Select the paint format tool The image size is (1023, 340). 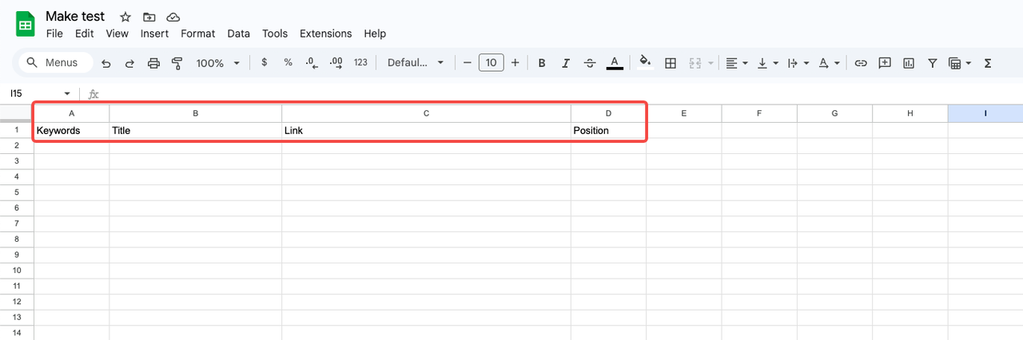[x=177, y=63]
